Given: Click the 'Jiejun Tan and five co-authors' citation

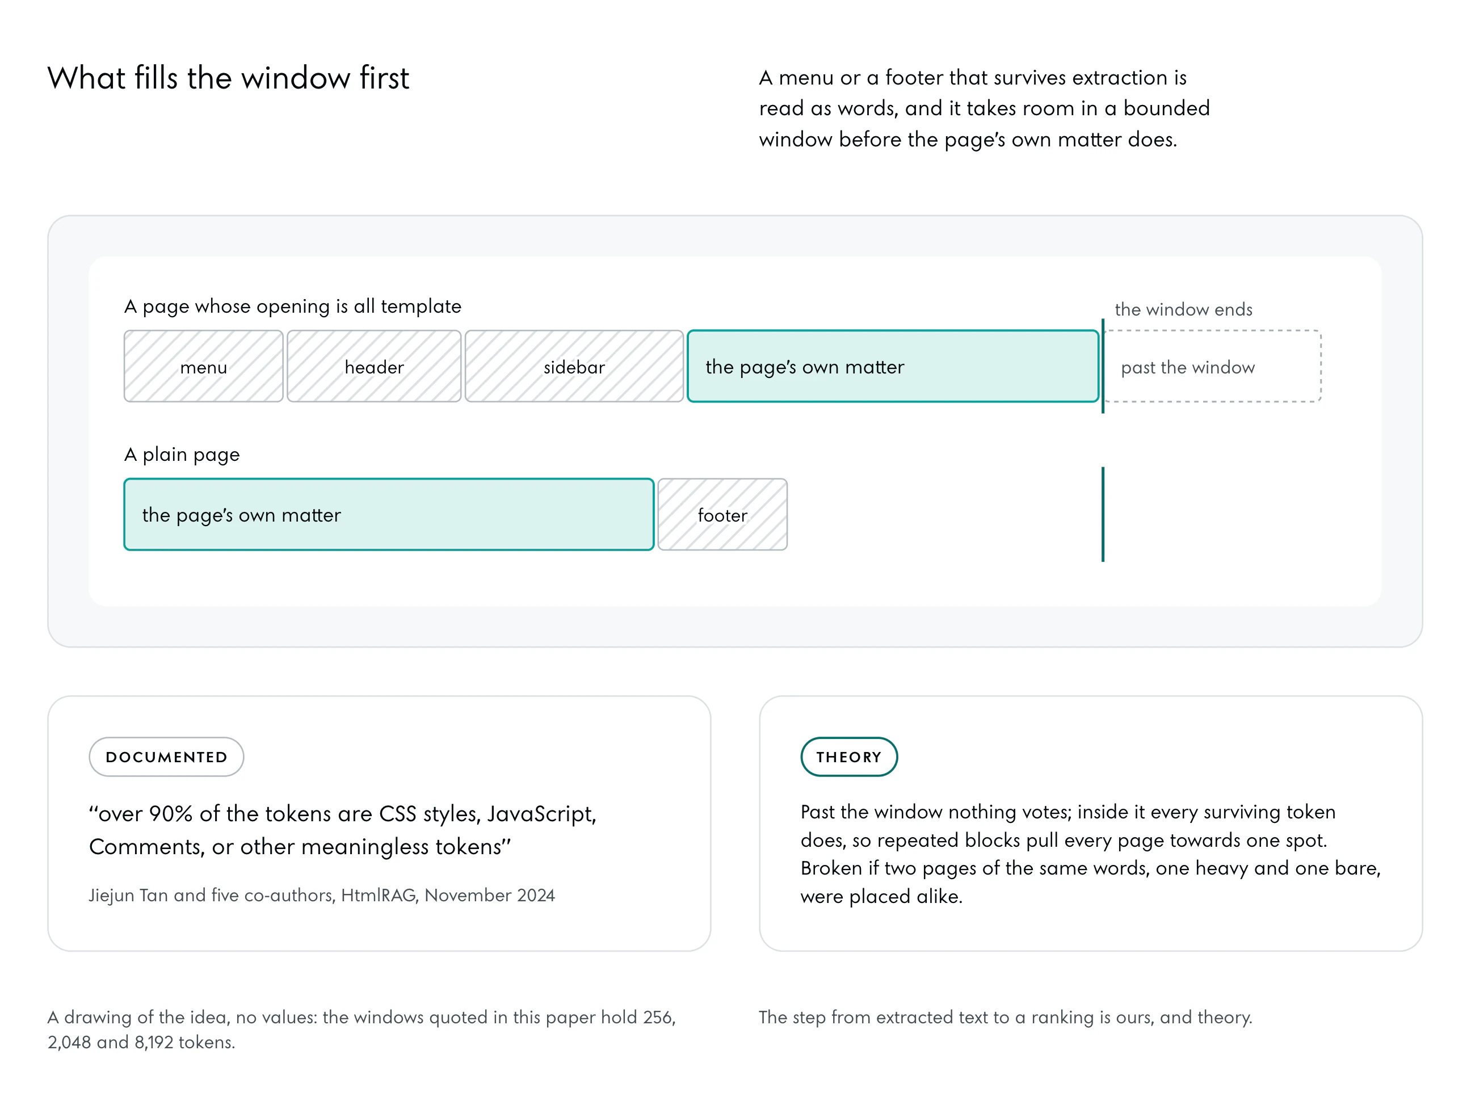Looking at the screenshot, I should point(322,895).
